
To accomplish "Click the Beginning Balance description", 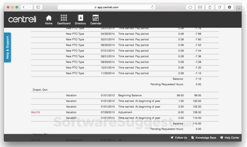I will tap(130, 95).
